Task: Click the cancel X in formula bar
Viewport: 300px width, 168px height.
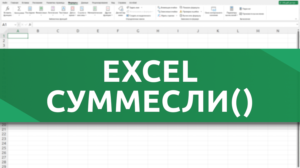Action: 22,25
